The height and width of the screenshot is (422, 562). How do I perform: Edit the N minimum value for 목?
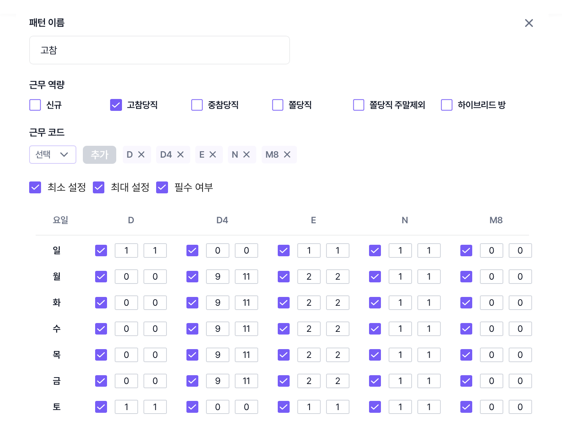400,355
